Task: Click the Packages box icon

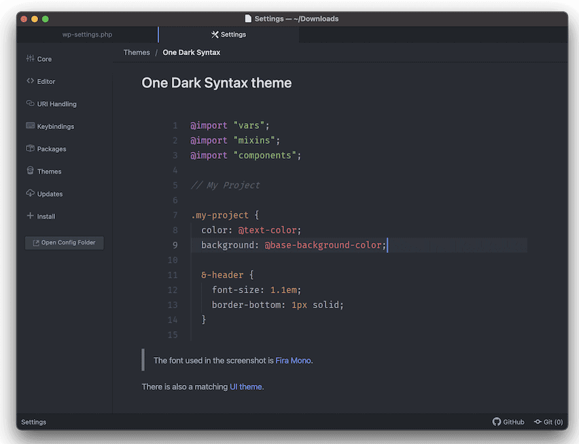Action: pos(31,148)
